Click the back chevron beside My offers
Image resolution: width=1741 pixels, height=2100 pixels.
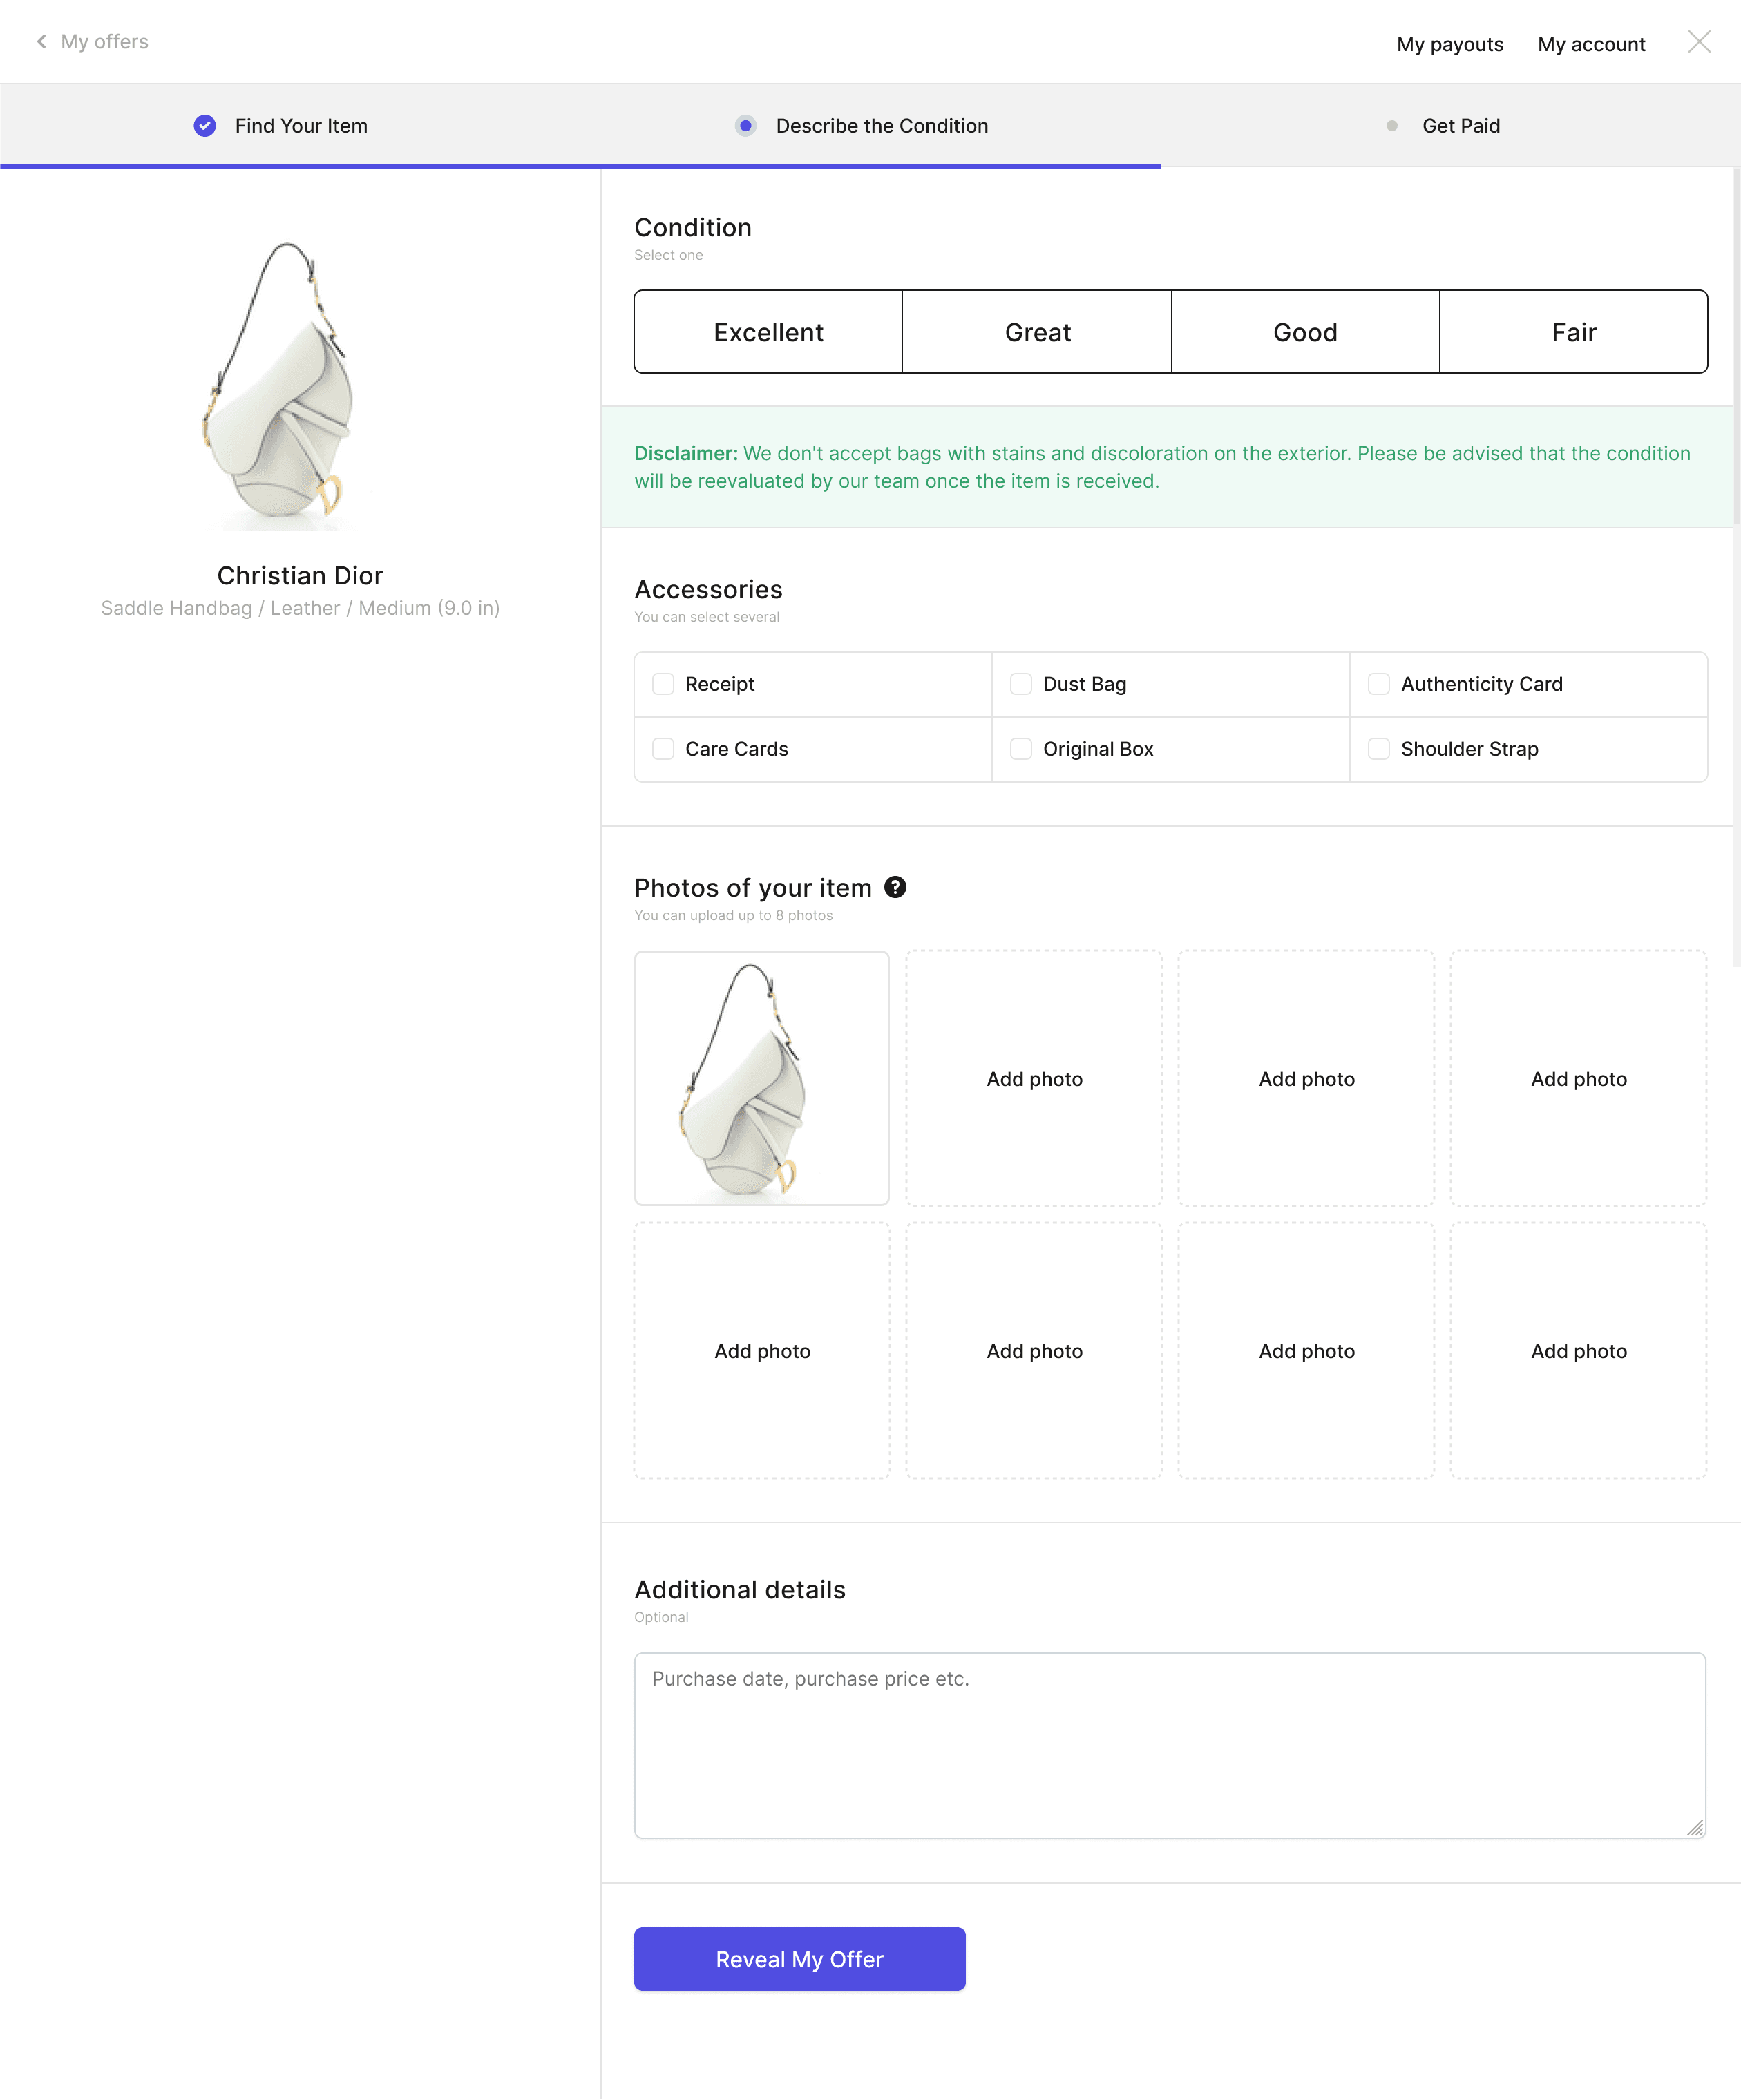click(41, 42)
